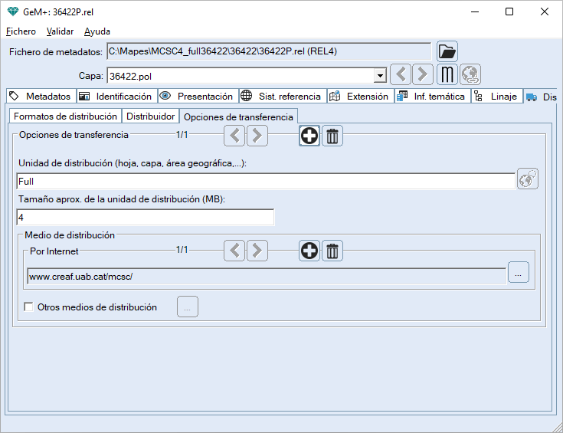This screenshot has height=433, width=563.
Task: Open the Fichero menu
Action: [x=21, y=31]
